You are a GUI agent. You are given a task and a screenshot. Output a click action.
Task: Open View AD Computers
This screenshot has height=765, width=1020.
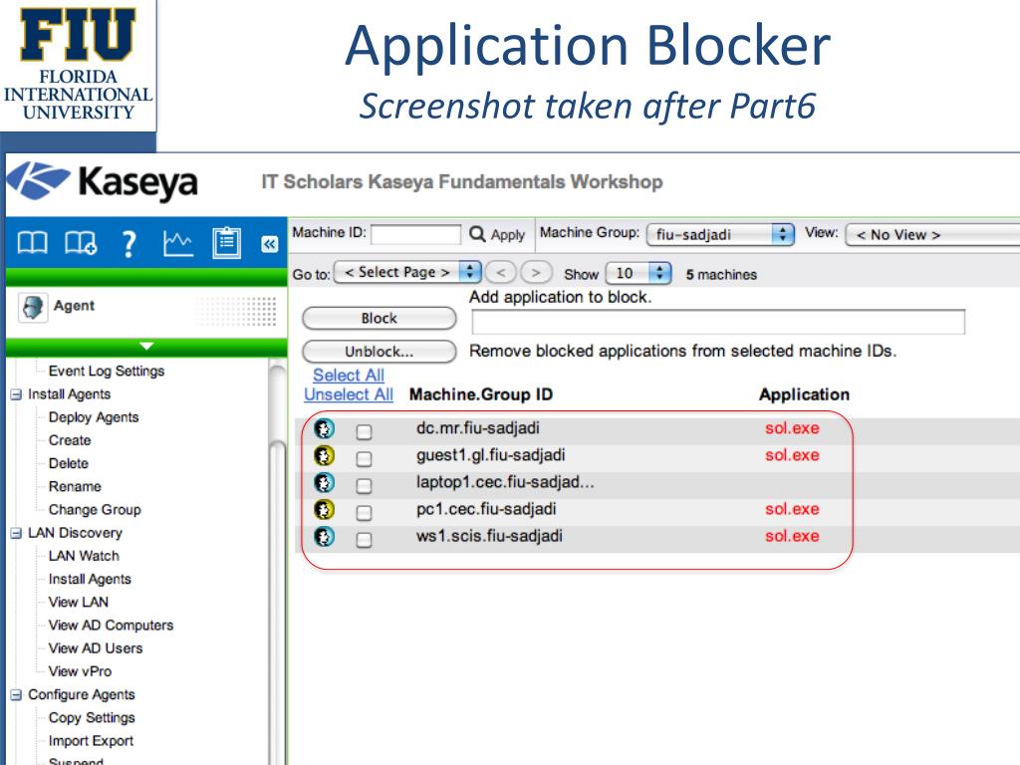112,626
